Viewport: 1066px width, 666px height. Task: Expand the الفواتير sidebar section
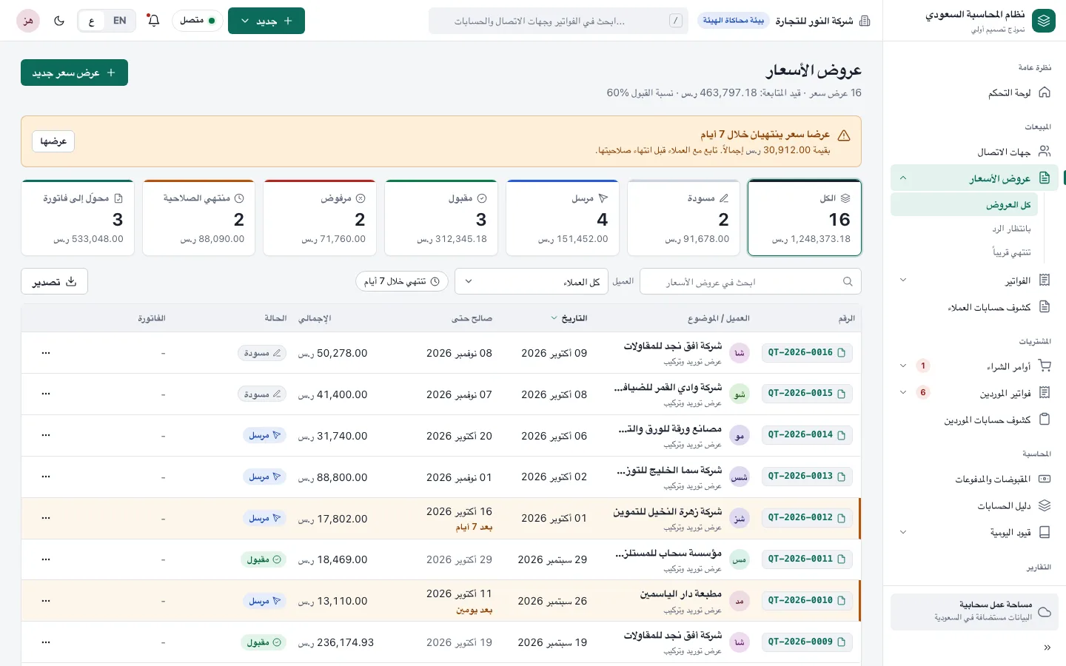click(x=903, y=280)
